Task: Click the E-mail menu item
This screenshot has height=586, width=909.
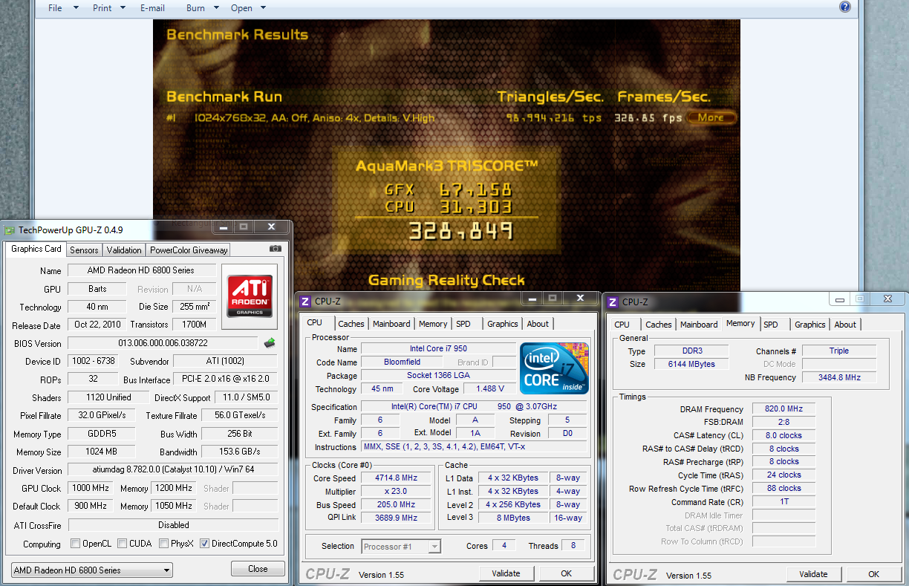Action: 153,7
